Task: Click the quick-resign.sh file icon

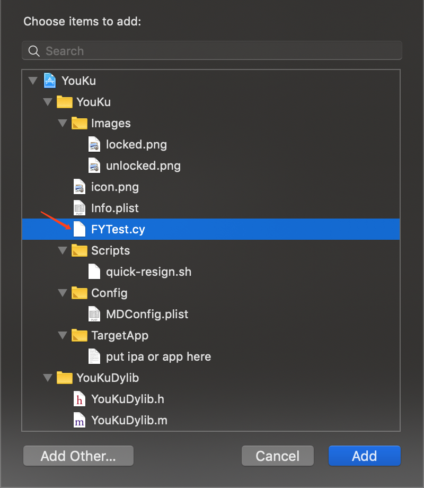Action: [94, 272]
